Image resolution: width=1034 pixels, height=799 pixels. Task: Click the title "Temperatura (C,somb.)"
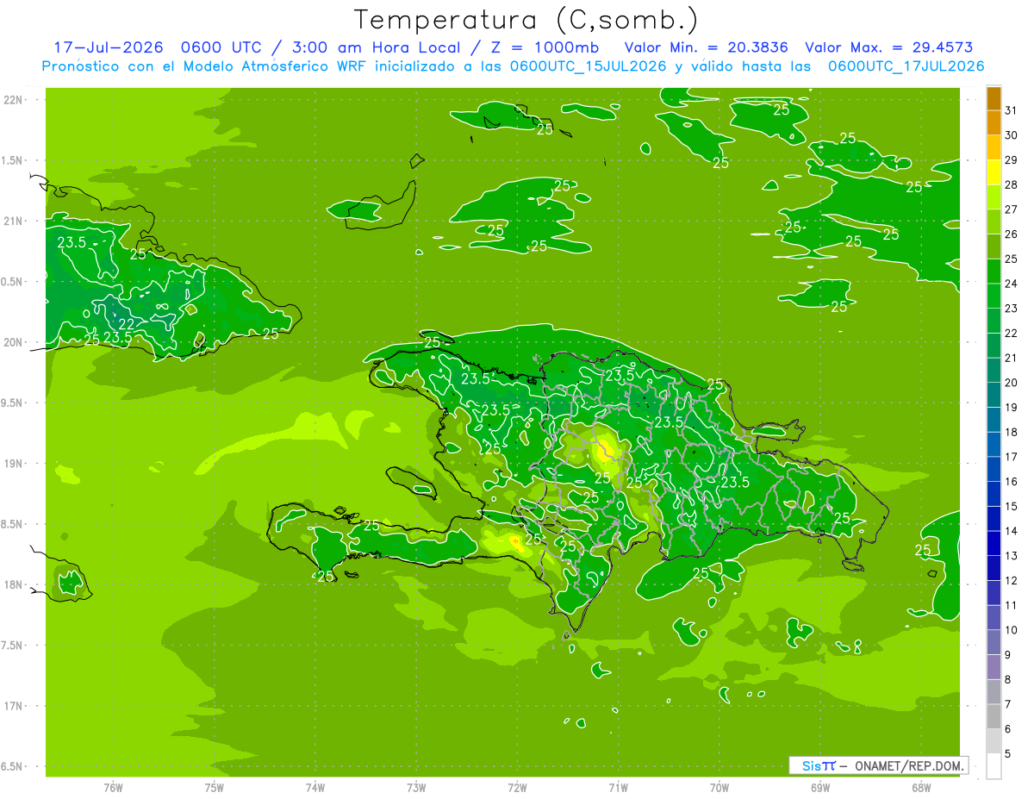coord(526,21)
